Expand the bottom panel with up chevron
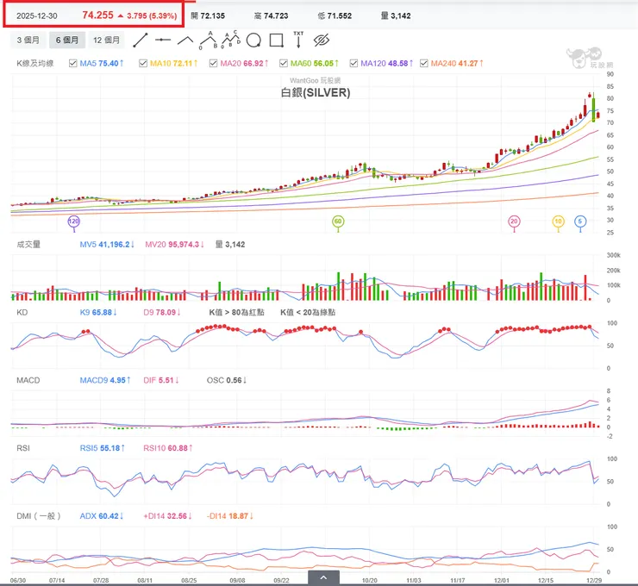638x586 pixels. tap(323, 577)
